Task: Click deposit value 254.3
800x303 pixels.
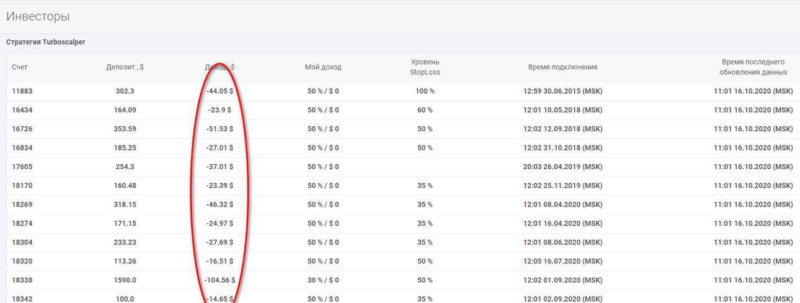Action: tap(125, 167)
